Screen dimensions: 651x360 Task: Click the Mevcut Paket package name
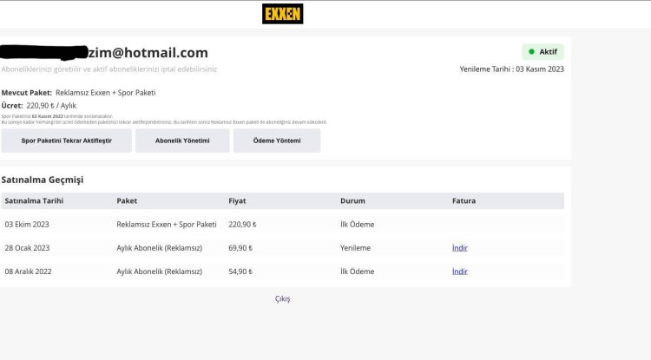click(105, 92)
